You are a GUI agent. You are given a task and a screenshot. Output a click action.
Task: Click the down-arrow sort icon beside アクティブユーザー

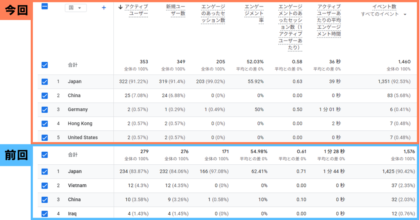[x=120, y=7]
